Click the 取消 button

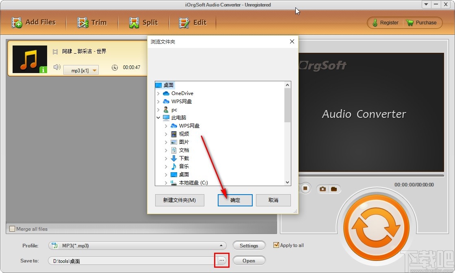[273, 200]
